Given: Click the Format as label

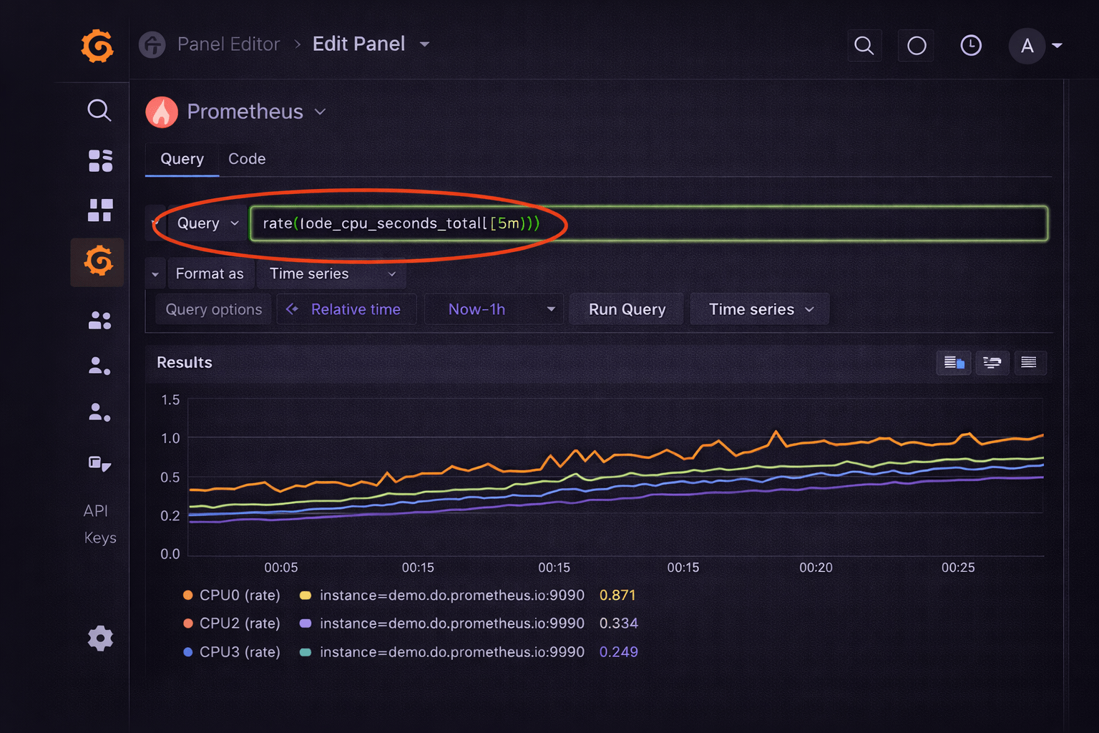Looking at the screenshot, I should pos(210,274).
